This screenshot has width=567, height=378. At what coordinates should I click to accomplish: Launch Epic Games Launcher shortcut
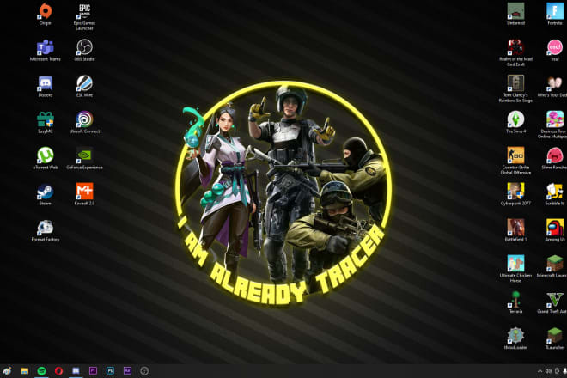click(x=84, y=11)
